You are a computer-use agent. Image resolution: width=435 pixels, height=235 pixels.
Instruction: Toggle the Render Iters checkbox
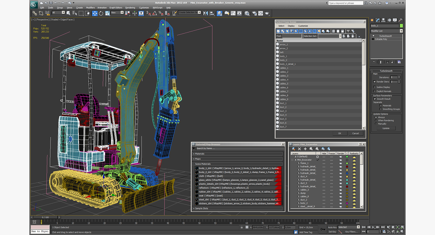(374, 82)
